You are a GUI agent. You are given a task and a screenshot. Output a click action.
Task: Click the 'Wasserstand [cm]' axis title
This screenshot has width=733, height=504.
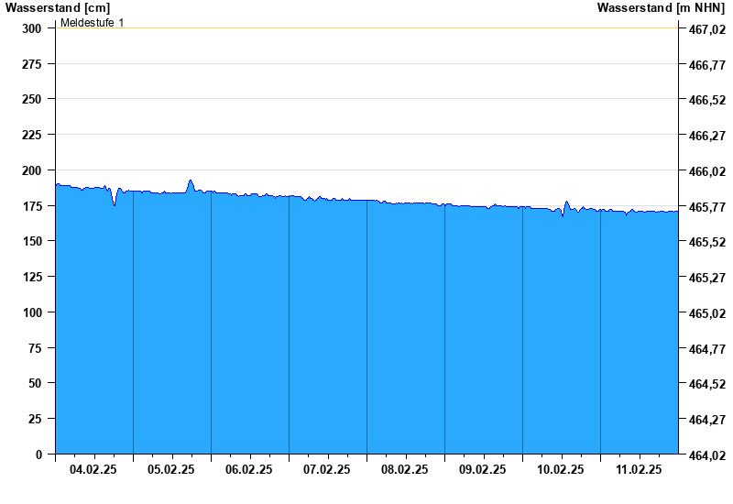click(58, 8)
